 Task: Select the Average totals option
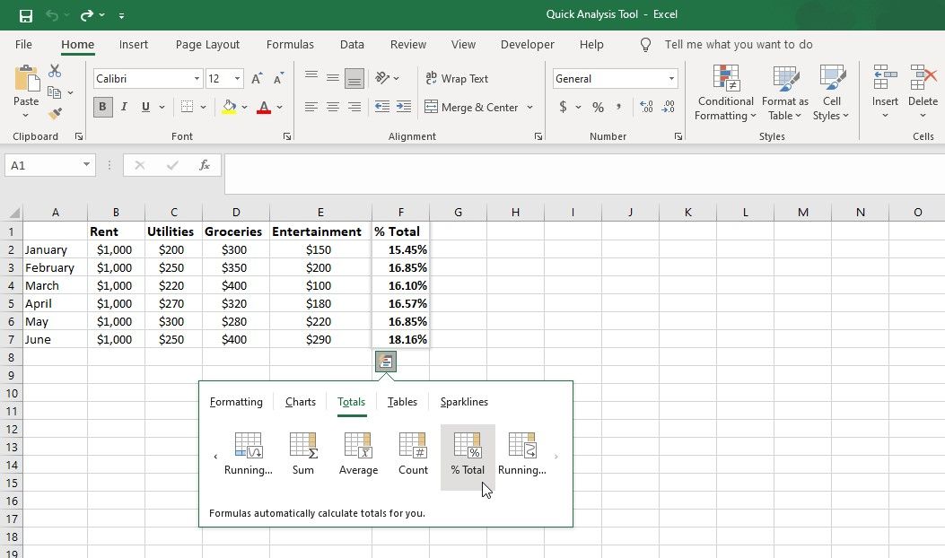point(358,453)
